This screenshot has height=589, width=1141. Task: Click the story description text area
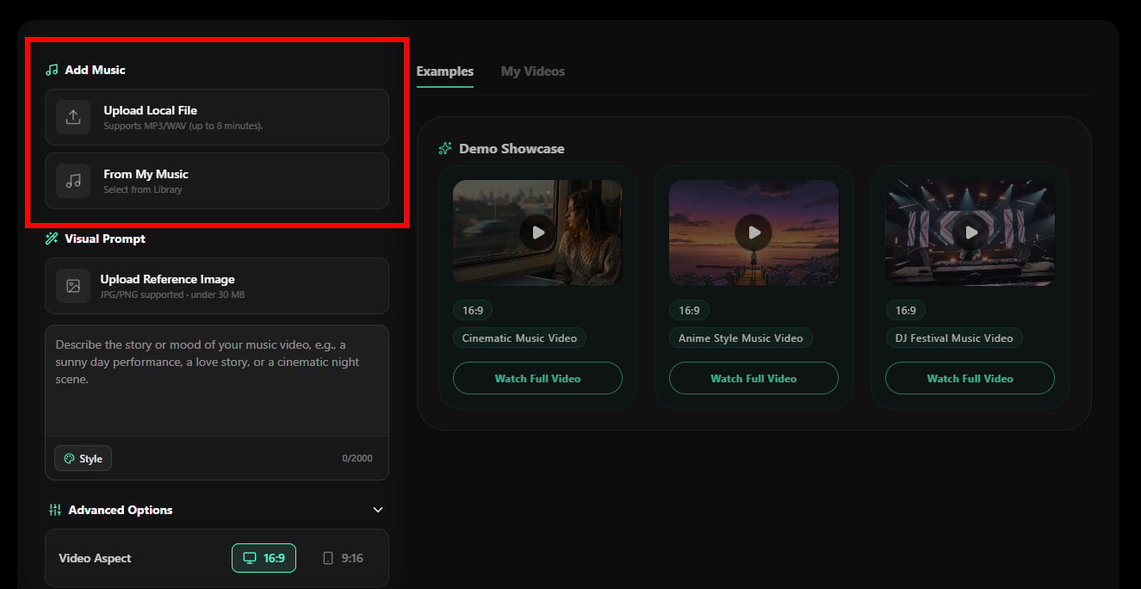pyautogui.click(x=217, y=380)
